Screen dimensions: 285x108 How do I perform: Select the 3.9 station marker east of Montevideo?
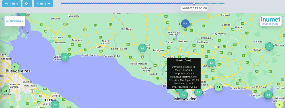point(198,92)
